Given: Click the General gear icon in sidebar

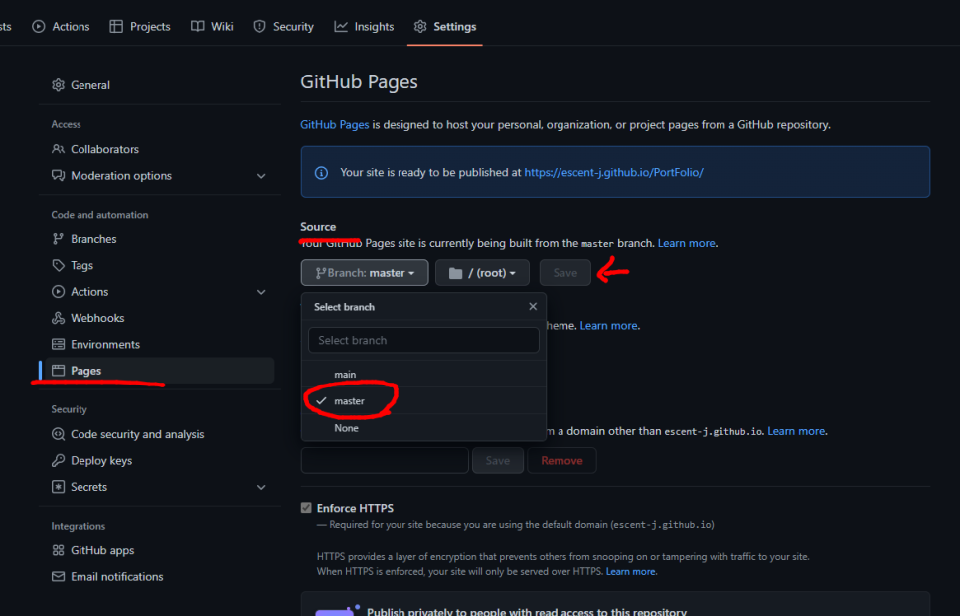Looking at the screenshot, I should (x=59, y=85).
